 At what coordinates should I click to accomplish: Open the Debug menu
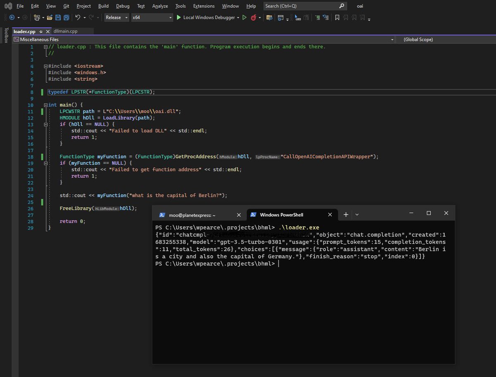[x=123, y=6]
